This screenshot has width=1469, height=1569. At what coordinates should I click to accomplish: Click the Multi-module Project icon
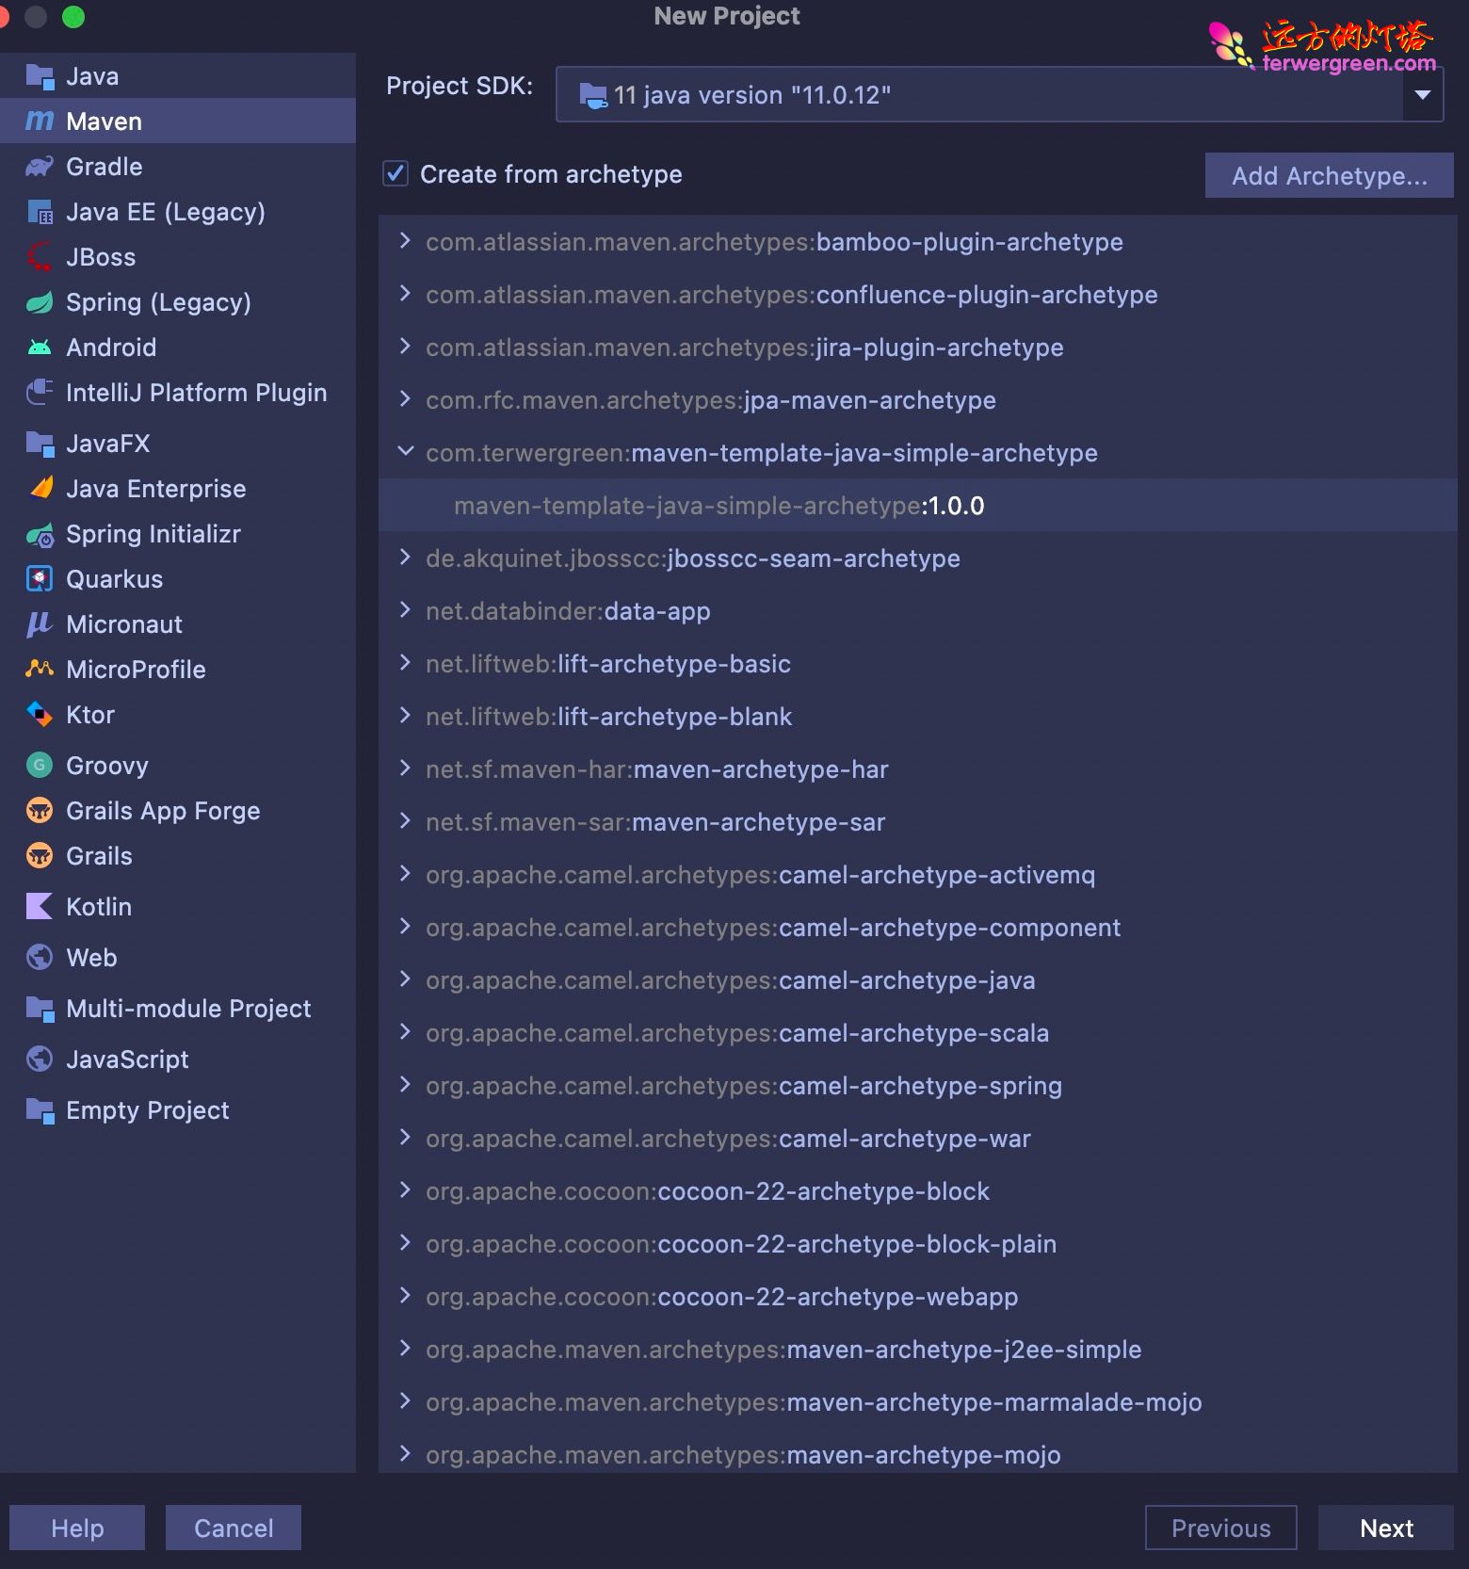click(x=40, y=1009)
